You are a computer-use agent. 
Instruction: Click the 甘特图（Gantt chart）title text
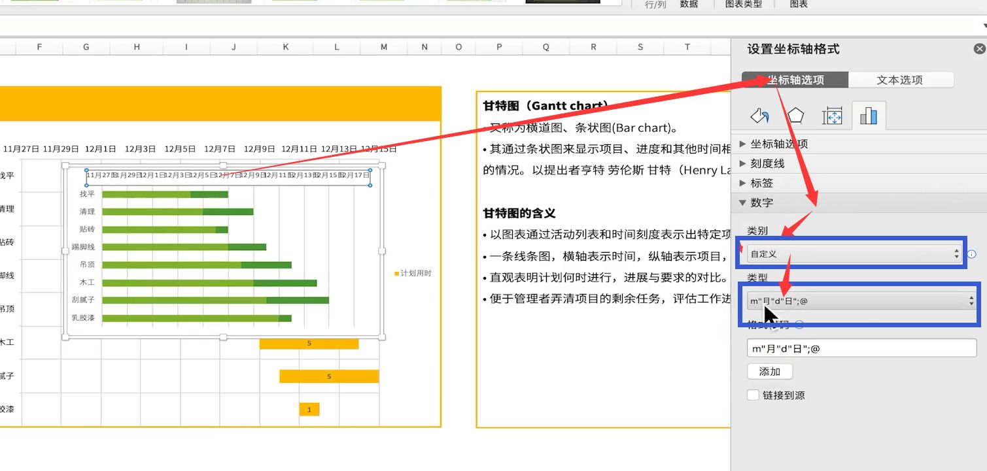click(x=546, y=106)
